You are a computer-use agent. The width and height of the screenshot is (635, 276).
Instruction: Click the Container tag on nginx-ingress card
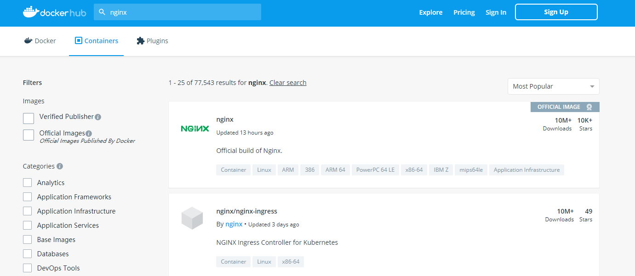[x=234, y=262]
